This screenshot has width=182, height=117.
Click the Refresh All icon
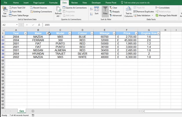pyautogui.click(x=58, y=10)
